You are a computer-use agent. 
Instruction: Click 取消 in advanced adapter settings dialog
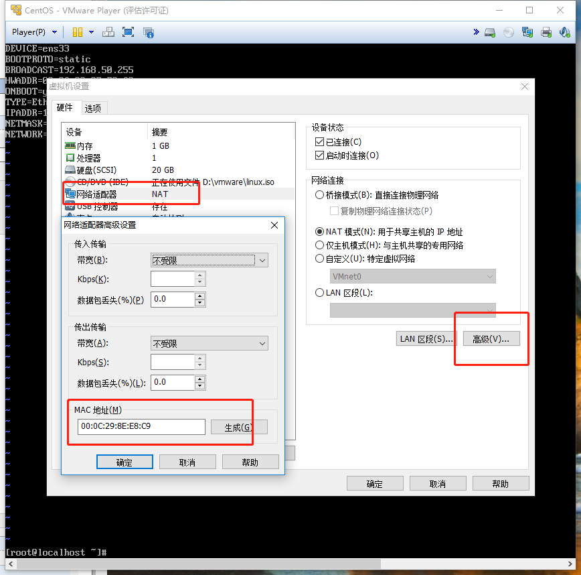[x=187, y=462]
